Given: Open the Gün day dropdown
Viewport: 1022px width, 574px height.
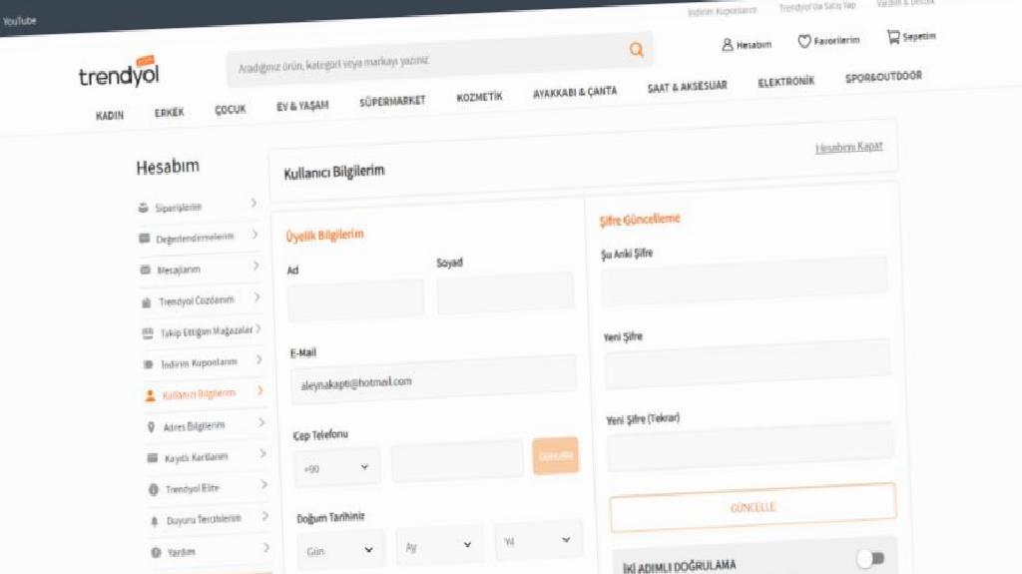Looking at the screenshot, I should (x=340, y=550).
